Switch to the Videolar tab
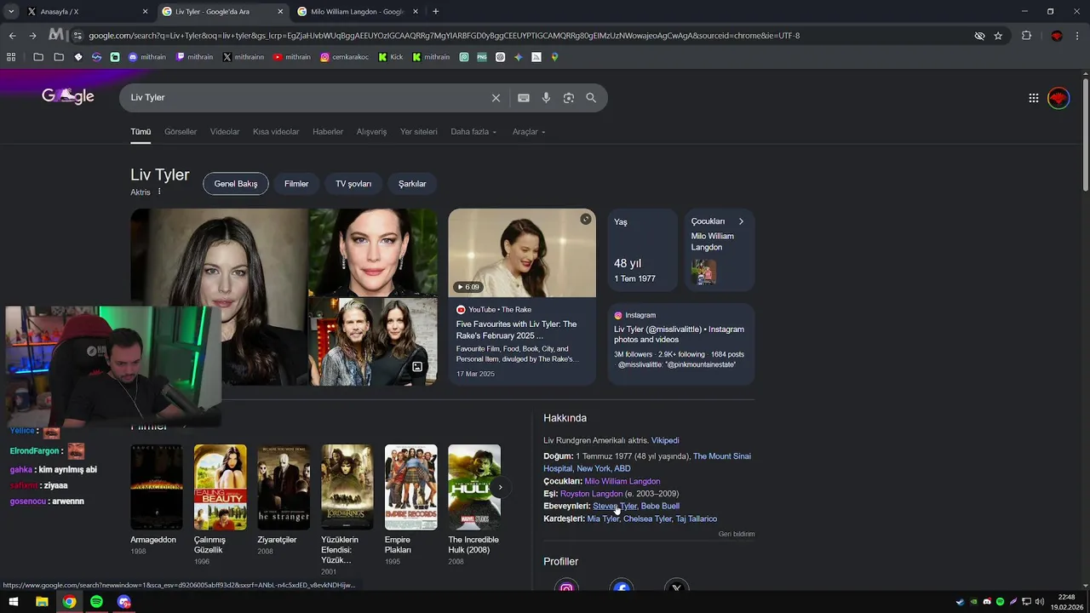Screen dimensions: 1090x613 (x=225, y=132)
